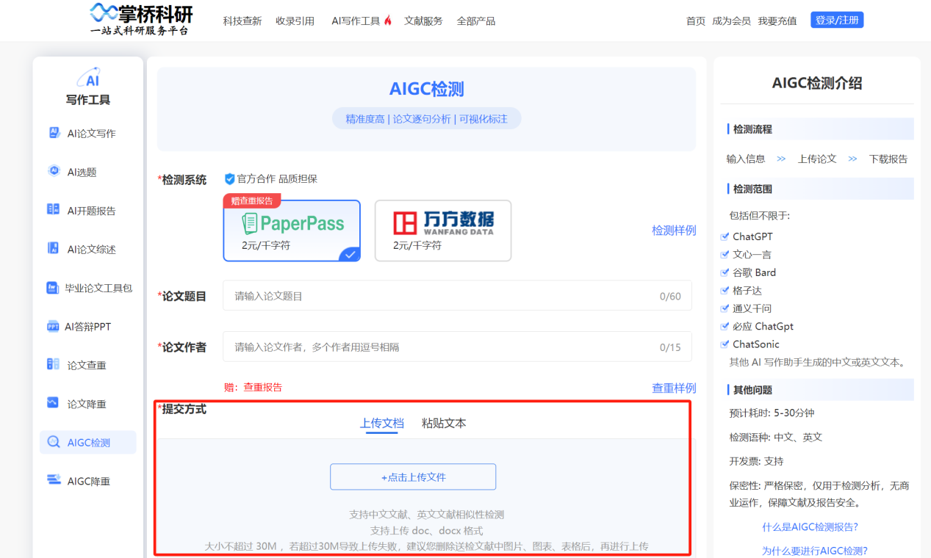Viewport: 931px width, 558px height.
Task: Click the 毕业论文工具包 sidebar icon
Action: coord(52,288)
